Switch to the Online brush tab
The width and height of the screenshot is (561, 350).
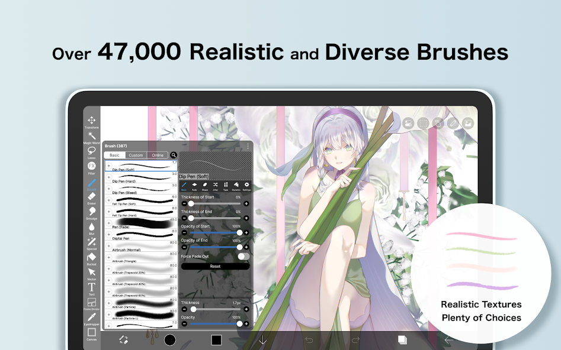[x=158, y=155]
